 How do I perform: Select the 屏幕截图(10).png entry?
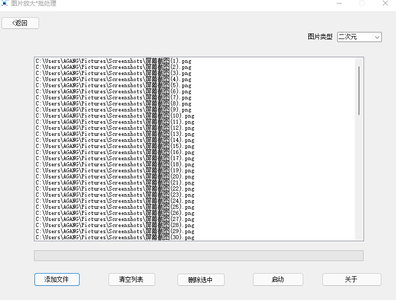pos(115,116)
